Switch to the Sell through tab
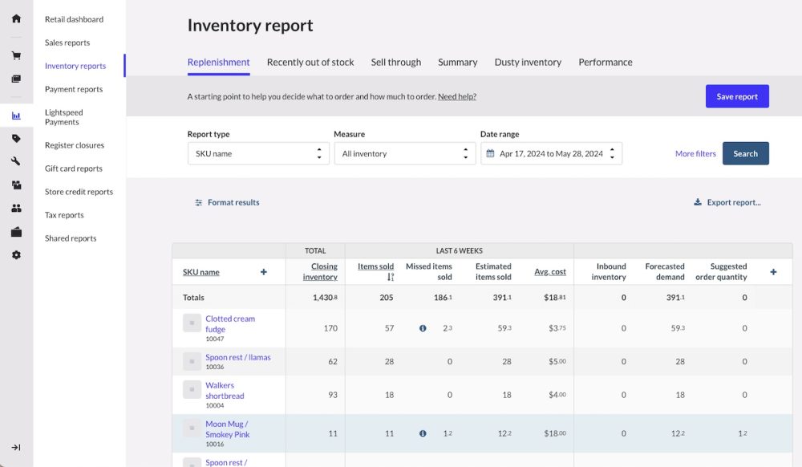The width and height of the screenshot is (802, 467). pos(396,62)
